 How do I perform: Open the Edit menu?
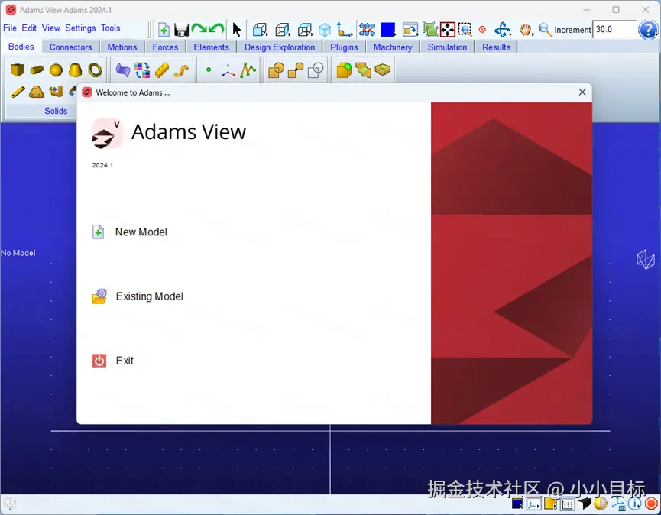click(x=29, y=28)
